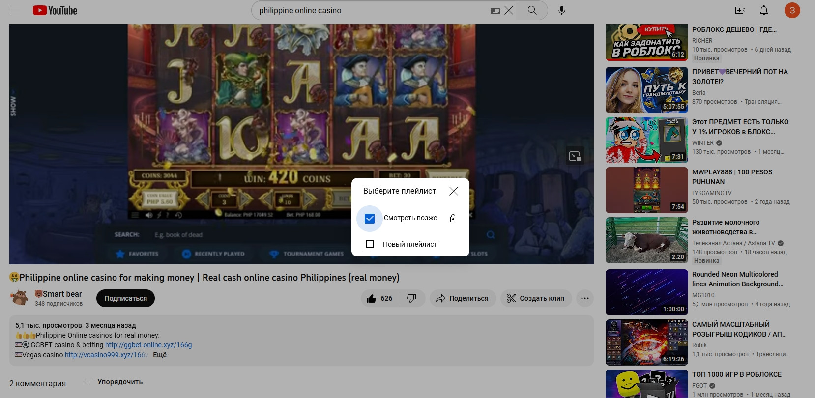Open Smart bear channel avatar
The height and width of the screenshot is (398, 815).
click(19, 298)
